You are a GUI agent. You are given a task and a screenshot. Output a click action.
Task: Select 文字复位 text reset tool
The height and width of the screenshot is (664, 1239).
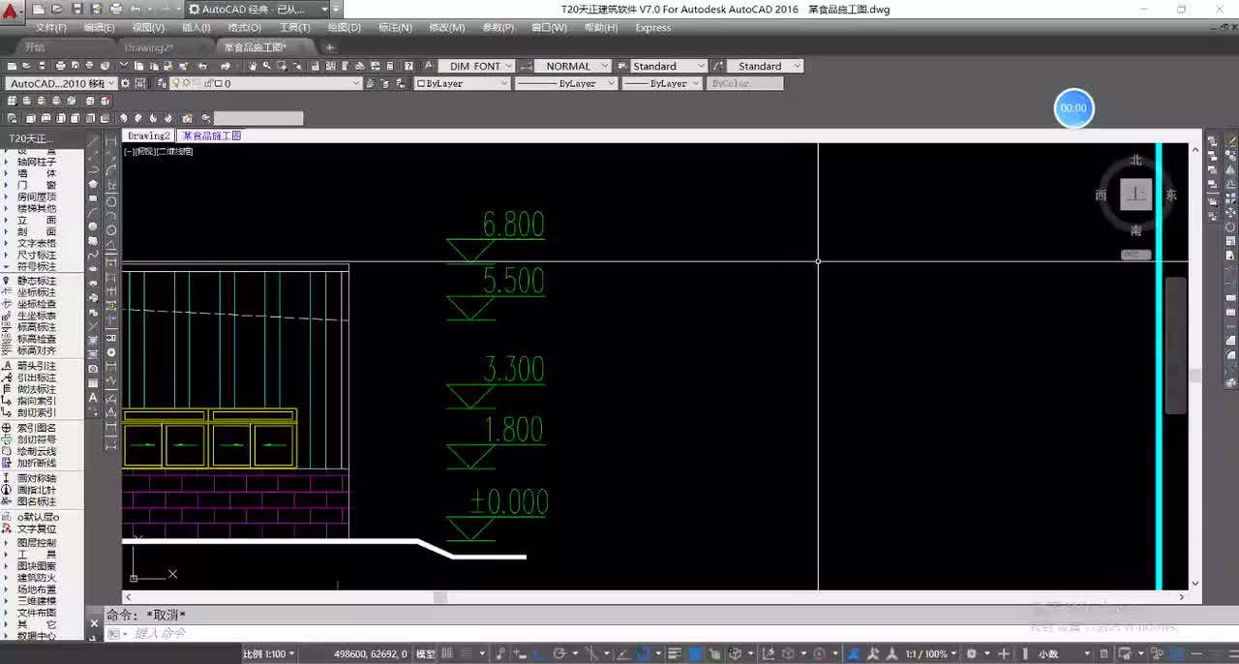pyautogui.click(x=36, y=529)
